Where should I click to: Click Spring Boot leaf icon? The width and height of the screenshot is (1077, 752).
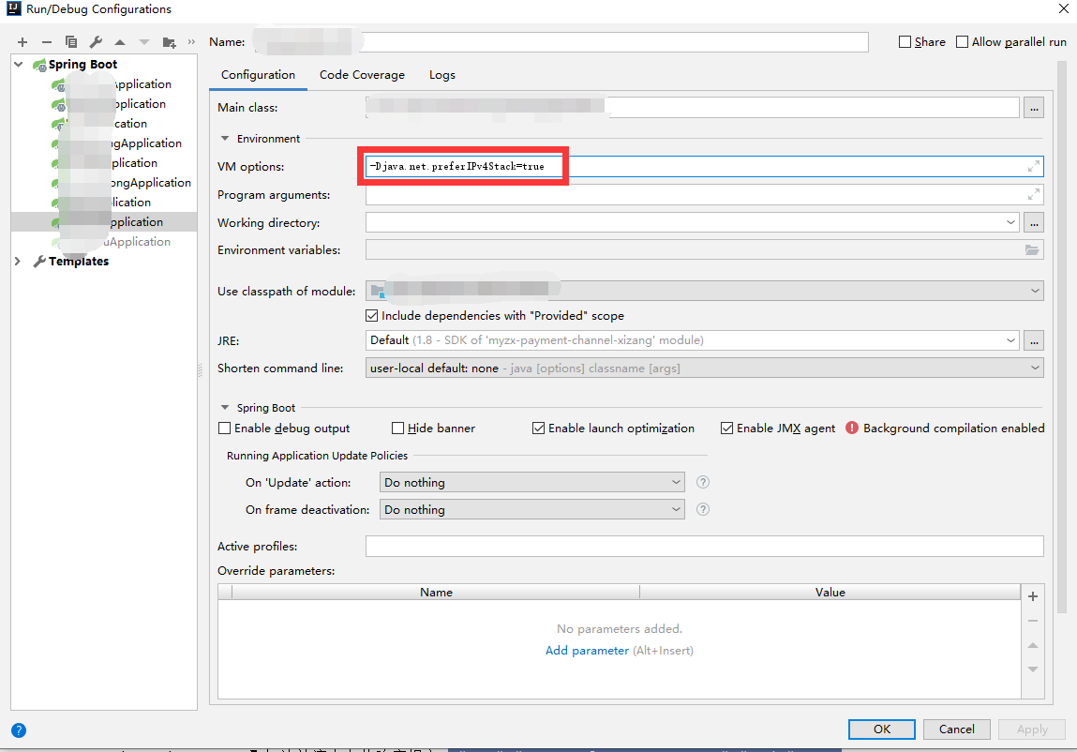40,65
